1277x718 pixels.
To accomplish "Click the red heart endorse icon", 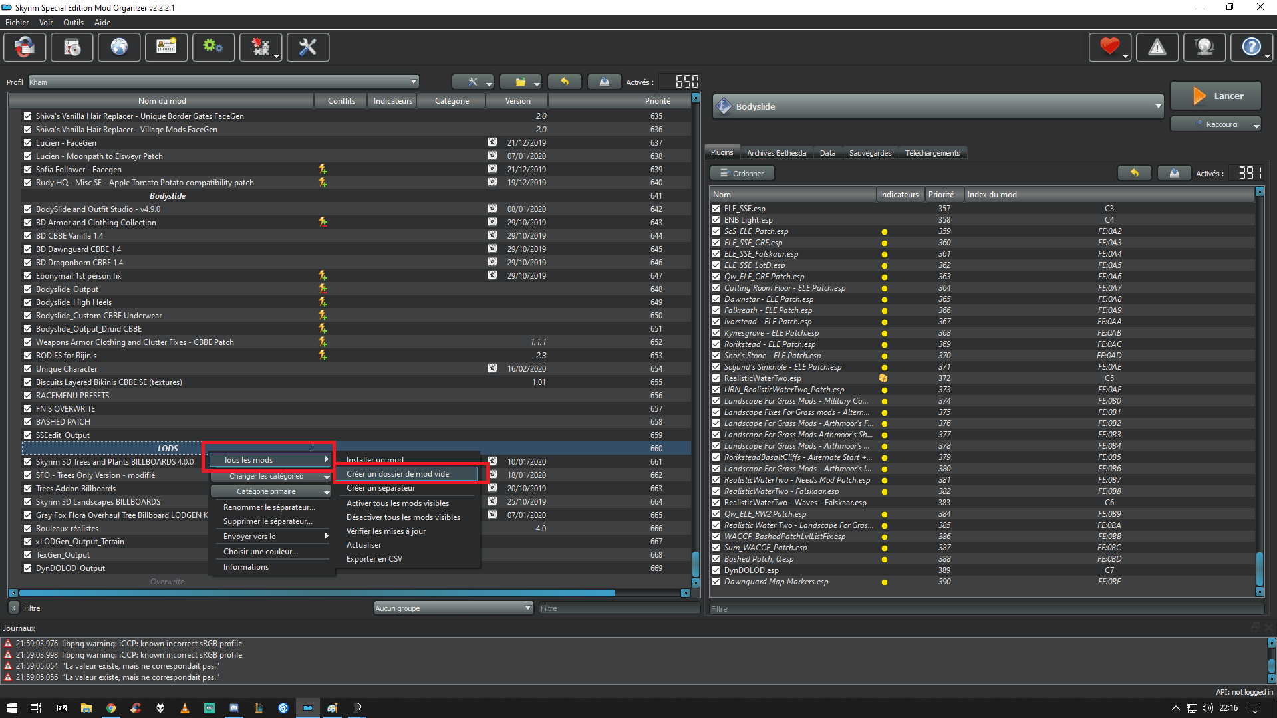I will click(1109, 47).
